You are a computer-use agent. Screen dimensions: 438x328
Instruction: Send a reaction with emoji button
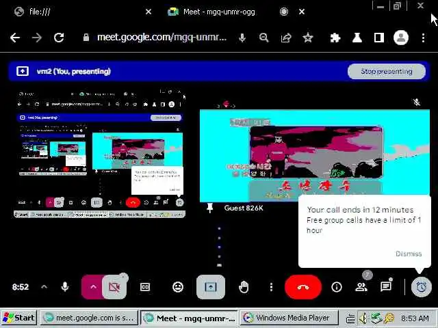pyautogui.click(x=178, y=287)
